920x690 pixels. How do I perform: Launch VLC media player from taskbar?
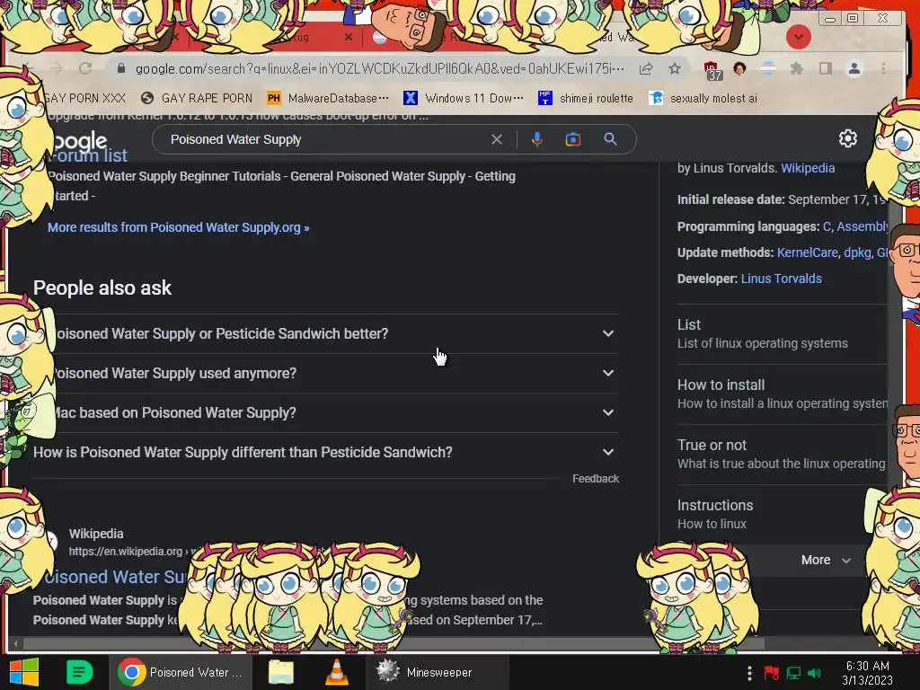pyautogui.click(x=337, y=672)
